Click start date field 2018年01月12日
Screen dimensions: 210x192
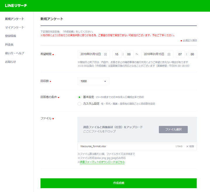[90, 54]
